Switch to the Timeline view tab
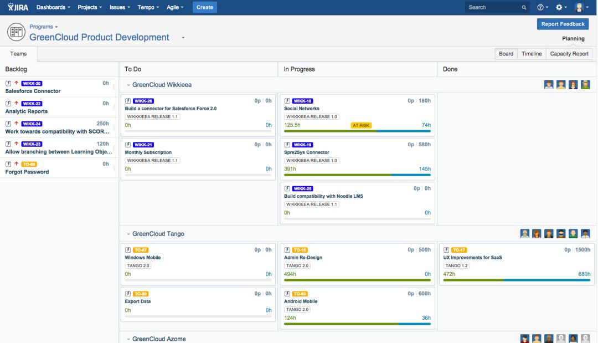598x343 pixels. click(x=531, y=53)
